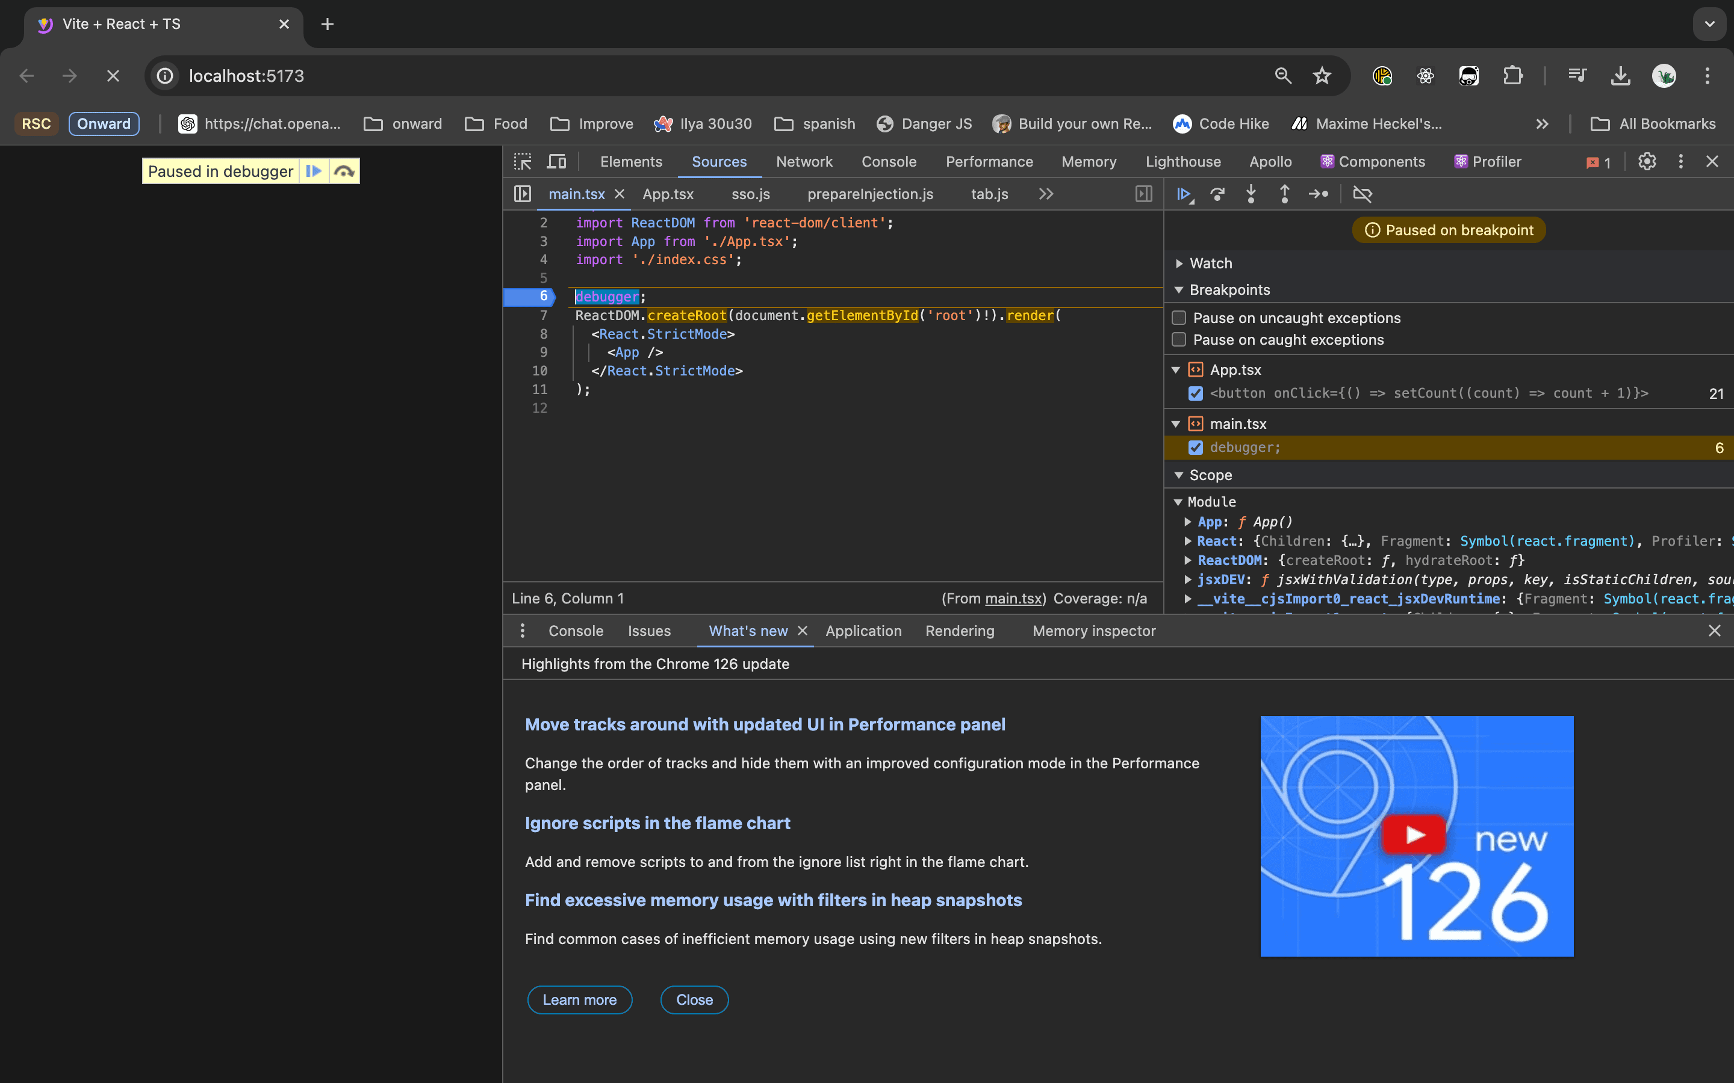Image resolution: width=1734 pixels, height=1083 pixels.
Task: Open DevTools settings gear
Action: coord(1647,162)
